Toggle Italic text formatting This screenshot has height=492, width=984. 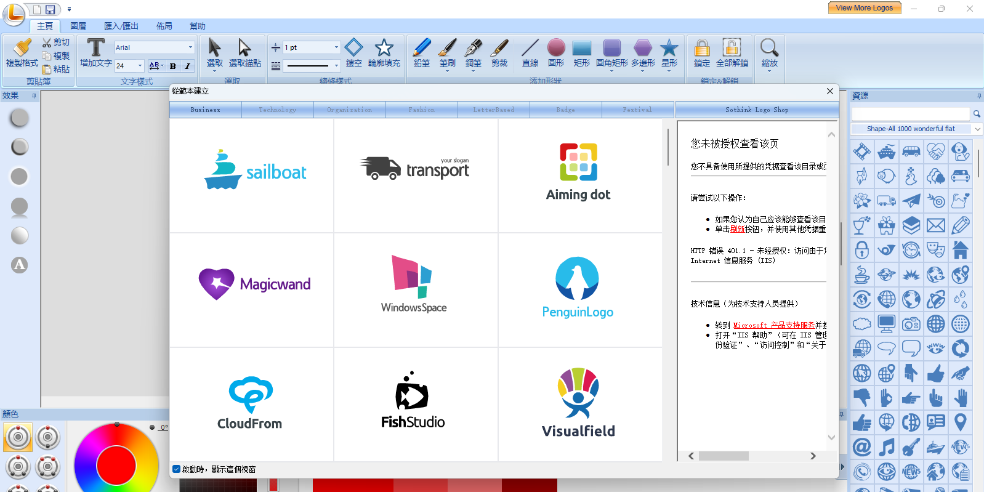tap(187, 66)
